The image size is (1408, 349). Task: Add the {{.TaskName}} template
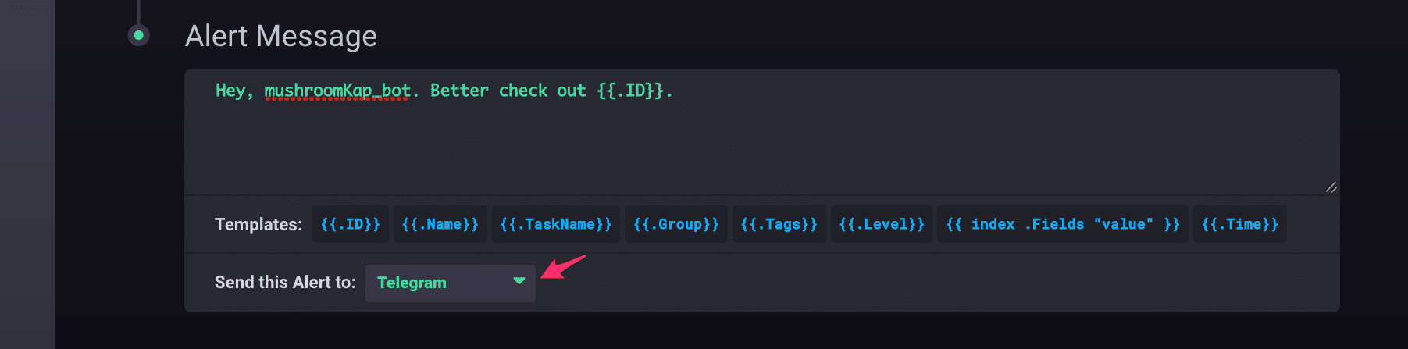(x=555, y=225)
